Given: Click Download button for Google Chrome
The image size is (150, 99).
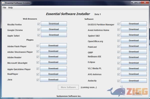Looking at the screenshot, I should (54, 29).
